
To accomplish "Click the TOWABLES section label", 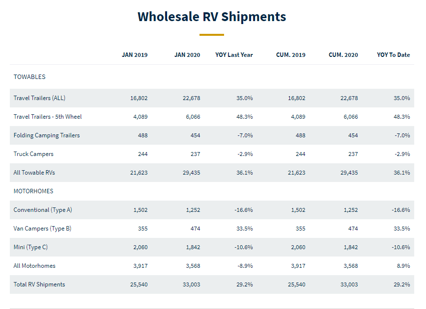I will 29,77.
